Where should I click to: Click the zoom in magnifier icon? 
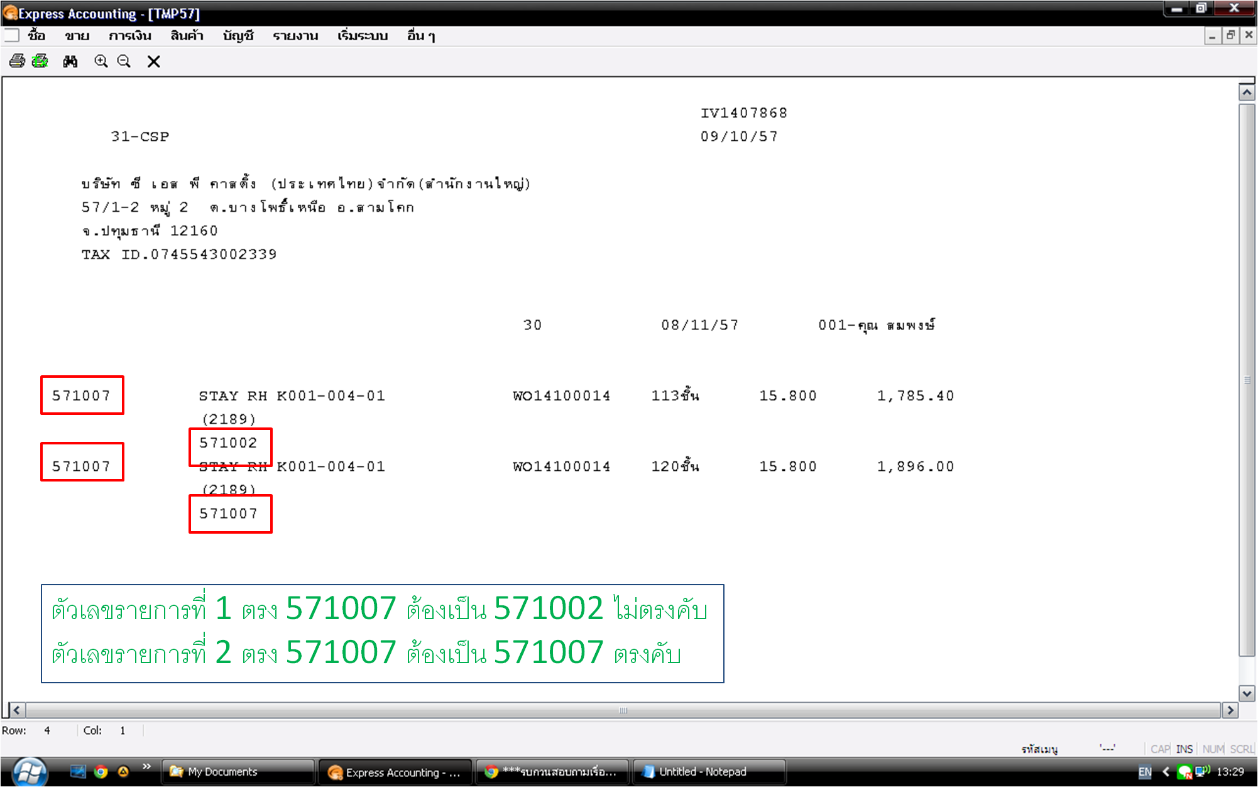[x=101, y=61]
